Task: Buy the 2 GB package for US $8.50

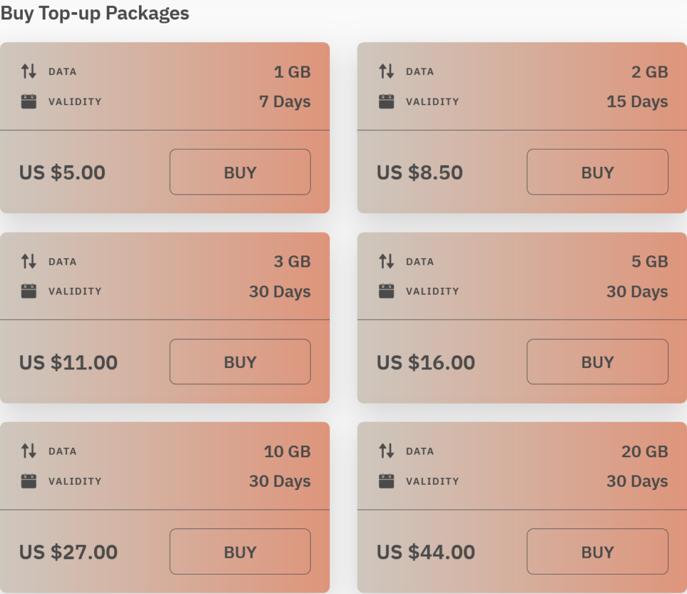Action: (x=597, y=172)
